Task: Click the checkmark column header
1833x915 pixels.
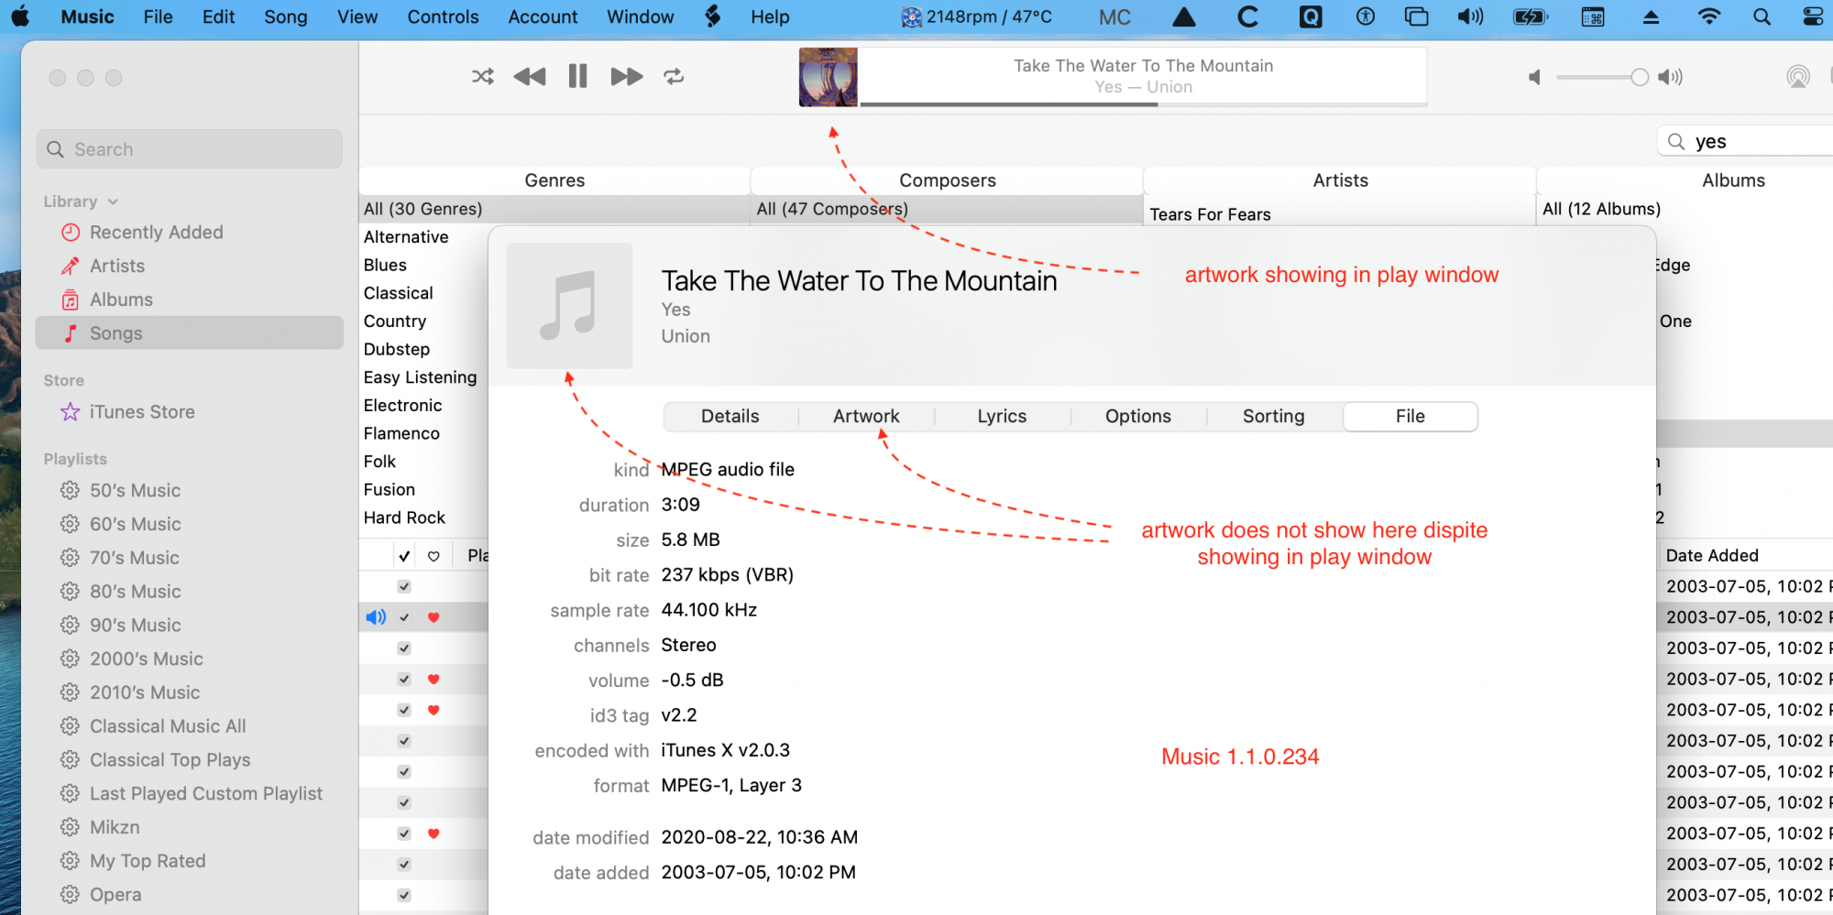Action: [404, 556]
